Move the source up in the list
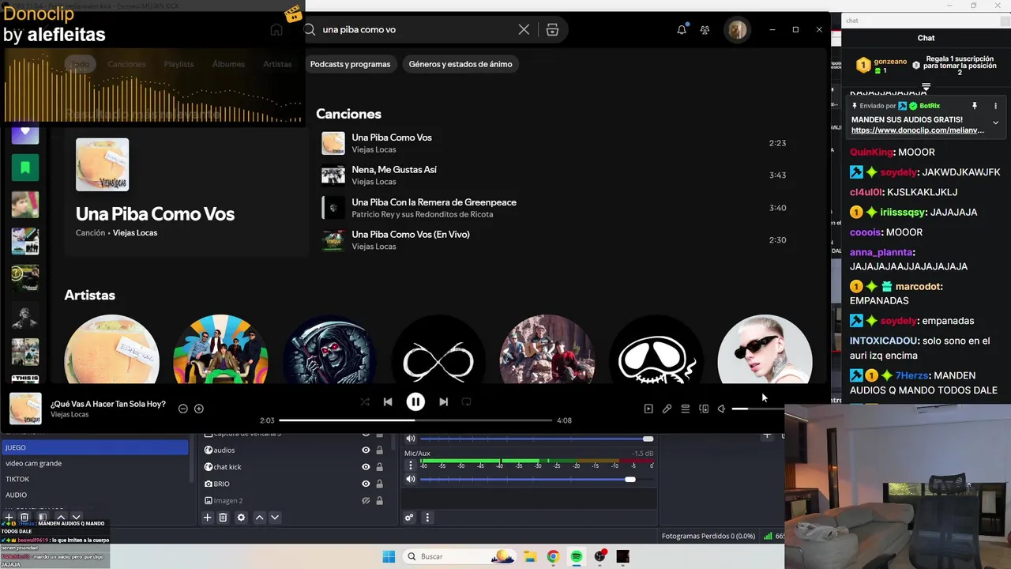The height and width of the screenshot is (569, 1011). coord(259,518)
